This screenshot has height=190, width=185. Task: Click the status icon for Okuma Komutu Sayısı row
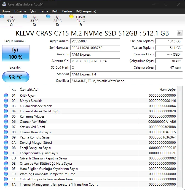click(6, 132)
